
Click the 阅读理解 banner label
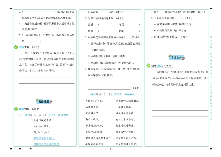(x=44, y=102)
